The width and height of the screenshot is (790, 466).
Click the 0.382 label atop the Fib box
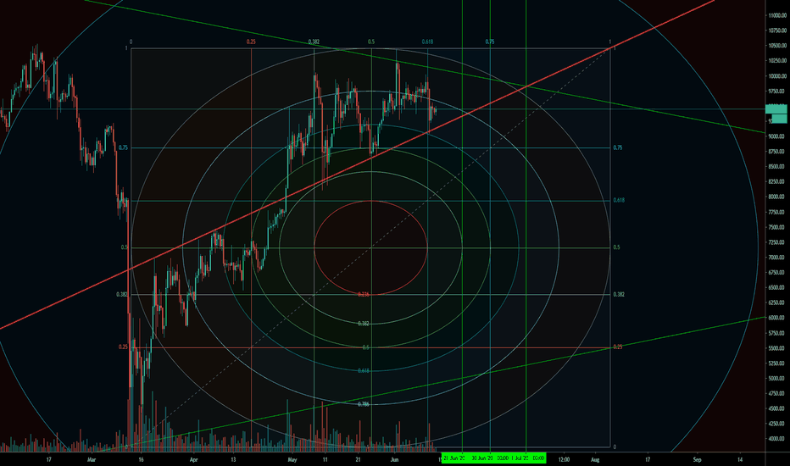coord(314,42)
